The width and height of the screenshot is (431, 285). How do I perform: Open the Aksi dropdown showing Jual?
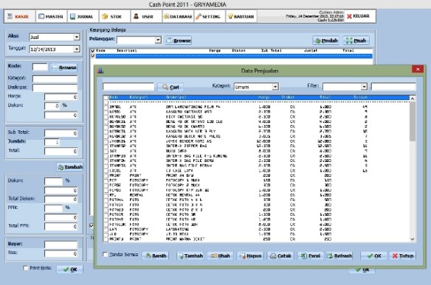[77, 37]
